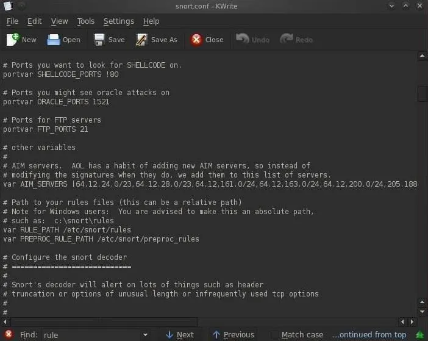Image resolution: width=428 pixels, height=341 pixels.
Task: Click the 'snort.conf - KWrite' title text
Action: click(206, 6)
